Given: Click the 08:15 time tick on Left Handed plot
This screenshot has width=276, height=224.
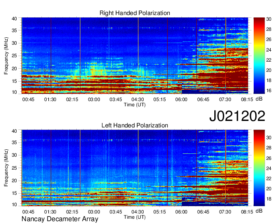Looking at the screenshot, I should point(247,212).
